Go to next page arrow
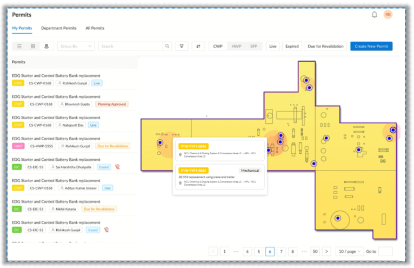The image size is (414, 268). (x=326, y=252)
